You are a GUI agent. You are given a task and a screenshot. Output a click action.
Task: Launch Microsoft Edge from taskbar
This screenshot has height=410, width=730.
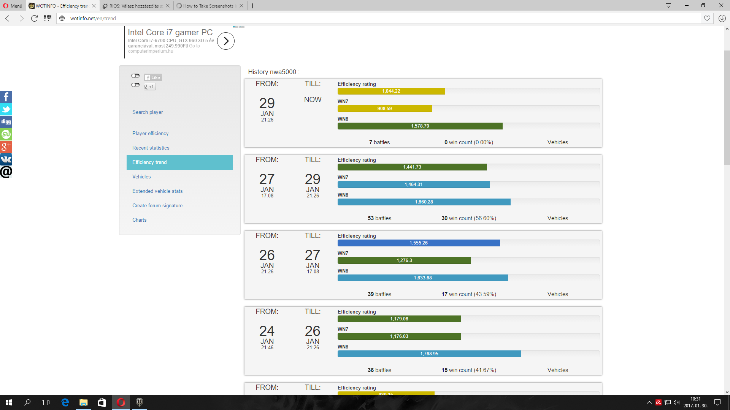pos(65,402)
